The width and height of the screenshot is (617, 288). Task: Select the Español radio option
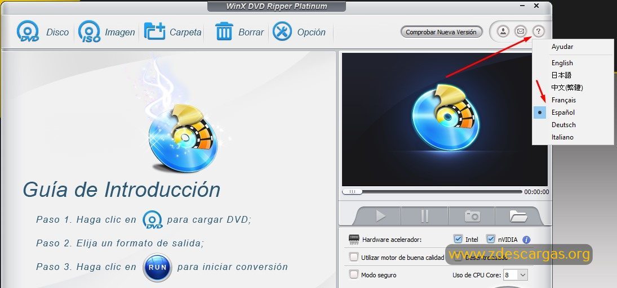pyautogui.click(x=540, y=112)
